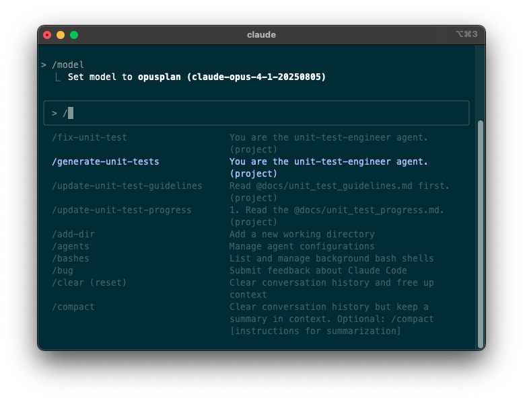Select the /bashes command
This screenshot has width=523, height=400.
click(71, 258)
